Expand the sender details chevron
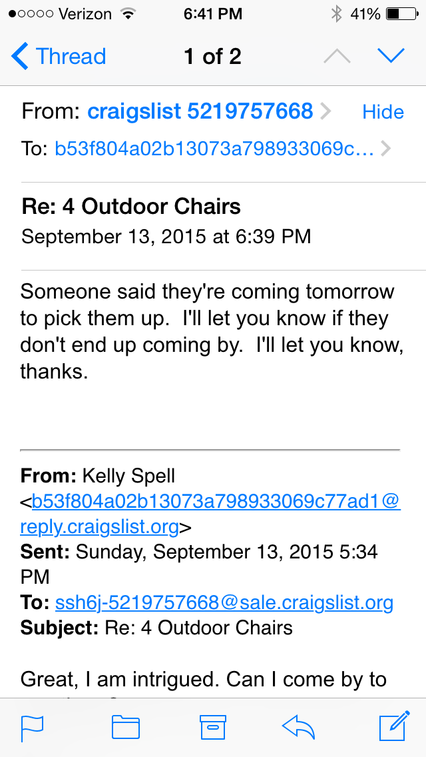 click(x=325, y=112)
